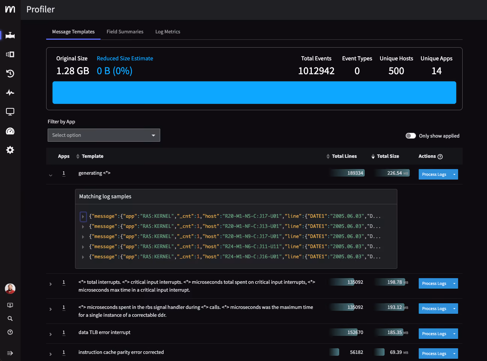Screen dimensions: 487x361
Task: Click Process Logs for generating <*> row
Action: tap(434, 174)
